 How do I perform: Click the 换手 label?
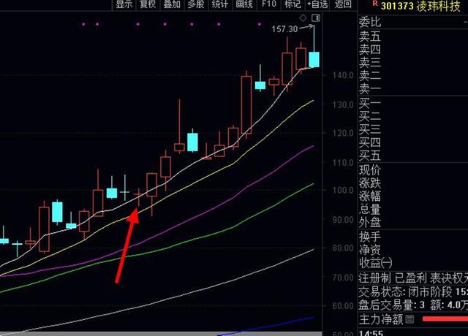(370, 237)
